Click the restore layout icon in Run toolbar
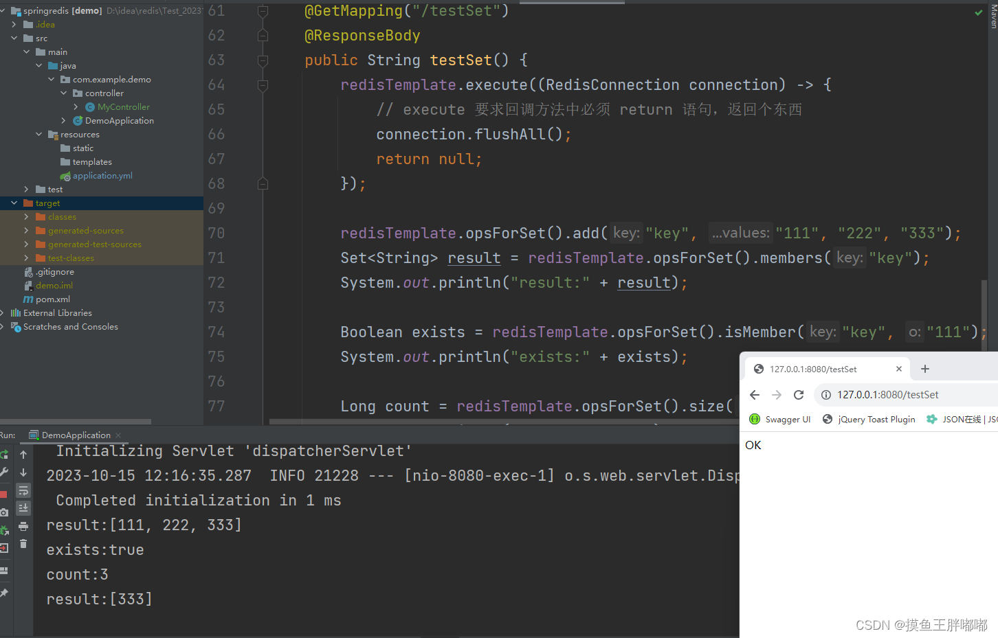Viewport: 998px width, 638px height. (3, 571)
